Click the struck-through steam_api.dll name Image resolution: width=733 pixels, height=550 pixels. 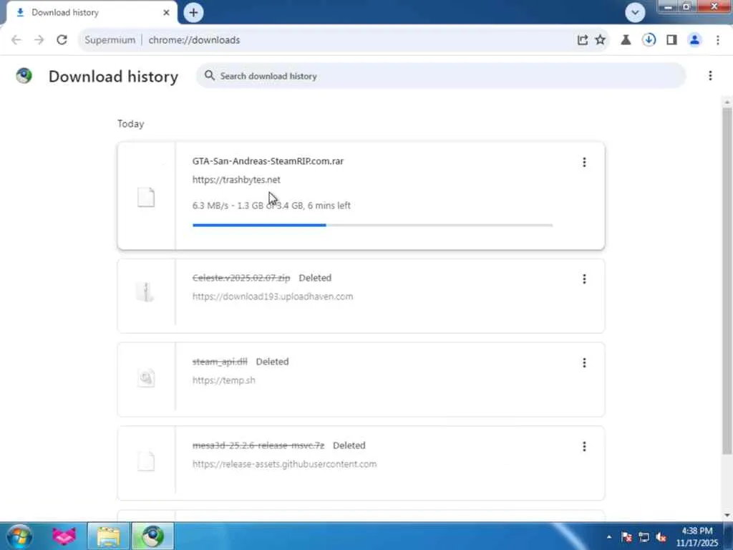pyautogui.click(x=220, y=362)
